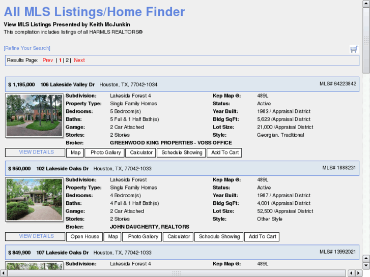Screen dimensions: 370x277
Task: Click the secondary left arrow near the horizontal scrollbar's right end
Action: 351,273
